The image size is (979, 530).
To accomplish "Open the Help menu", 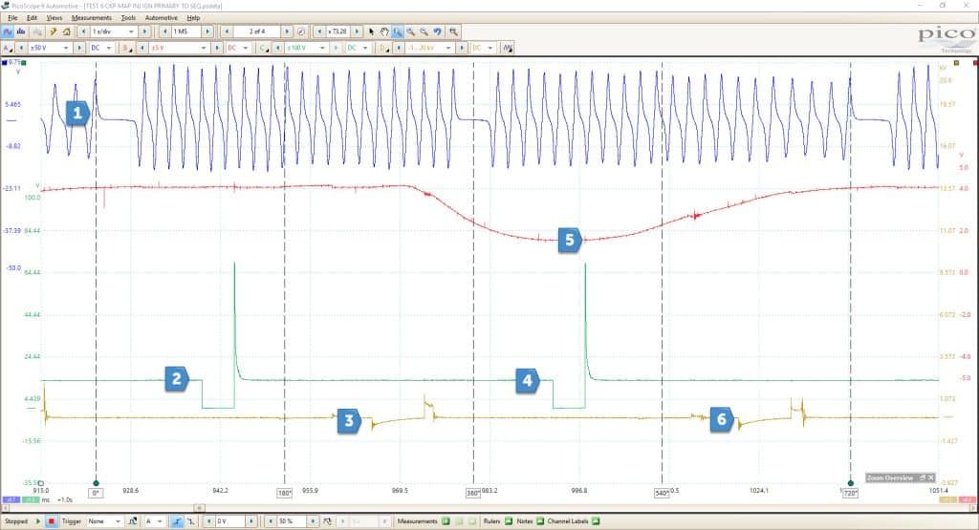I will [193, 17].
